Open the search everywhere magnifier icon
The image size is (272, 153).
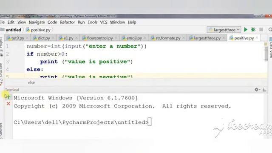pos(270,30)
